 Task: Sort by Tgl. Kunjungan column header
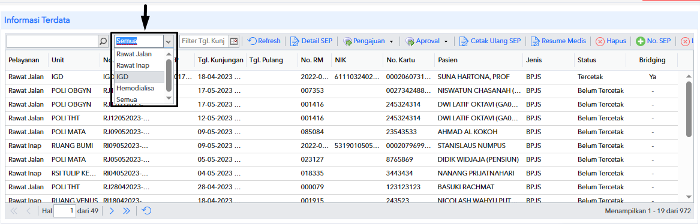point(221,60)
